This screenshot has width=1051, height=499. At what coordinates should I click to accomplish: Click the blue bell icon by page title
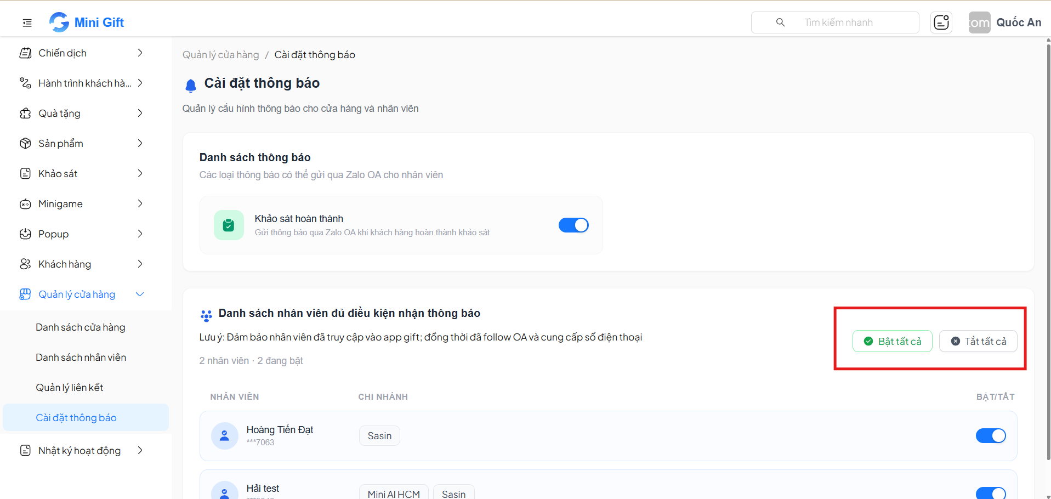(x=191, y=85)
